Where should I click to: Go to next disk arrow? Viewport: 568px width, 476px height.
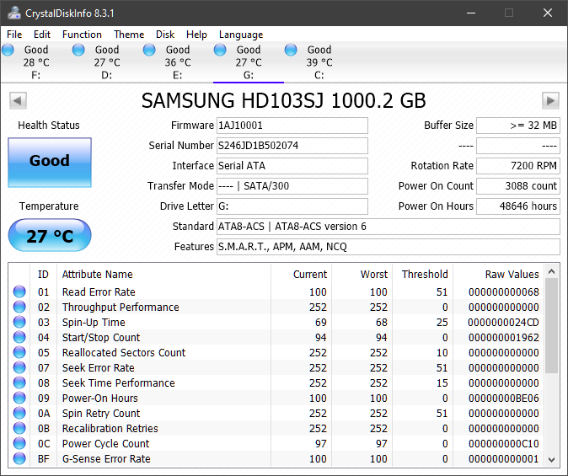point(550,100)
